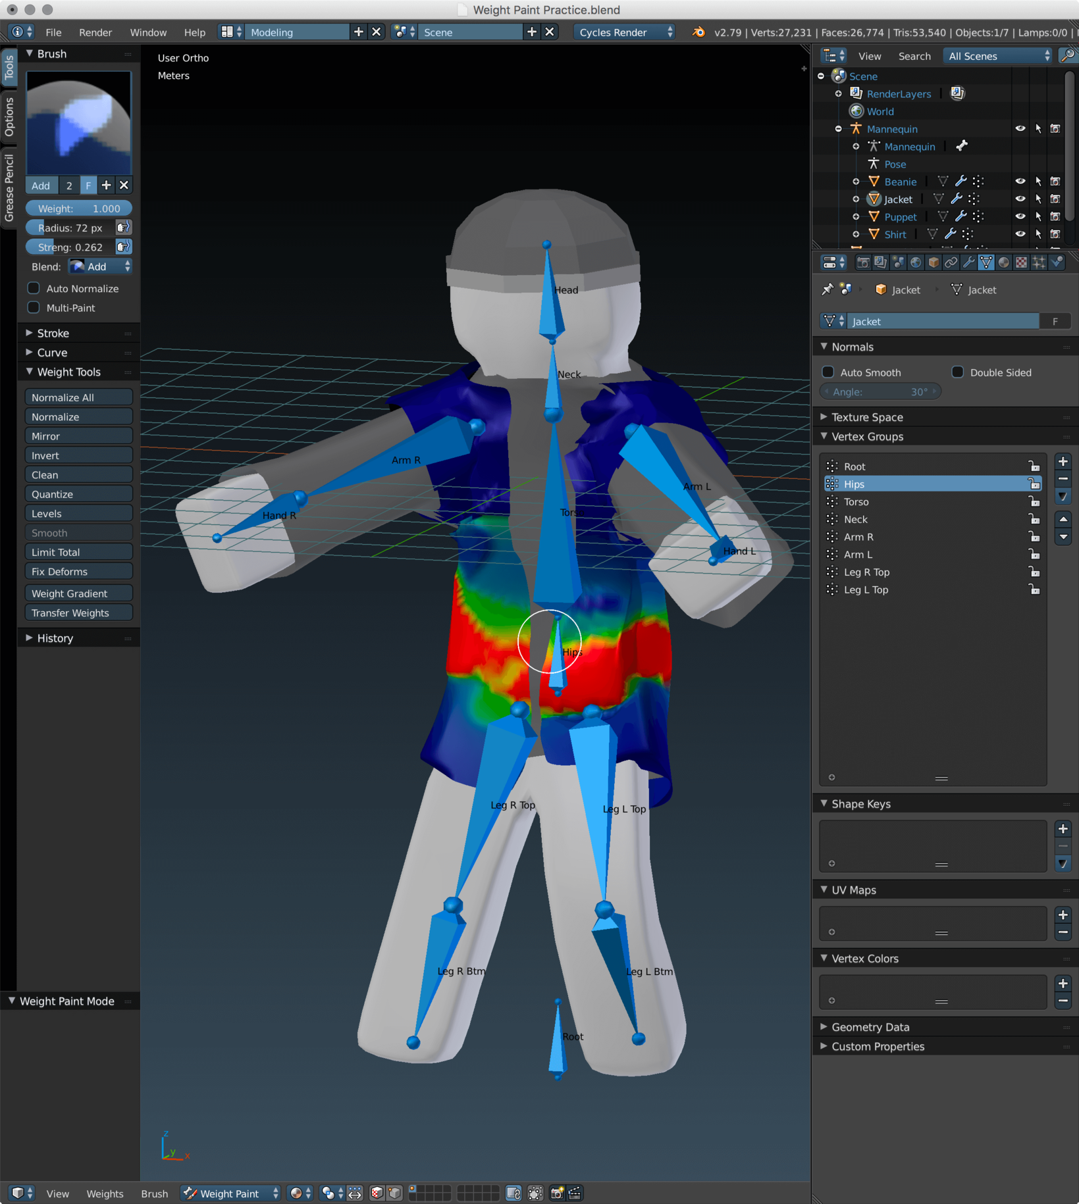Open the Blend mode Add dropdown

point(101,266)
